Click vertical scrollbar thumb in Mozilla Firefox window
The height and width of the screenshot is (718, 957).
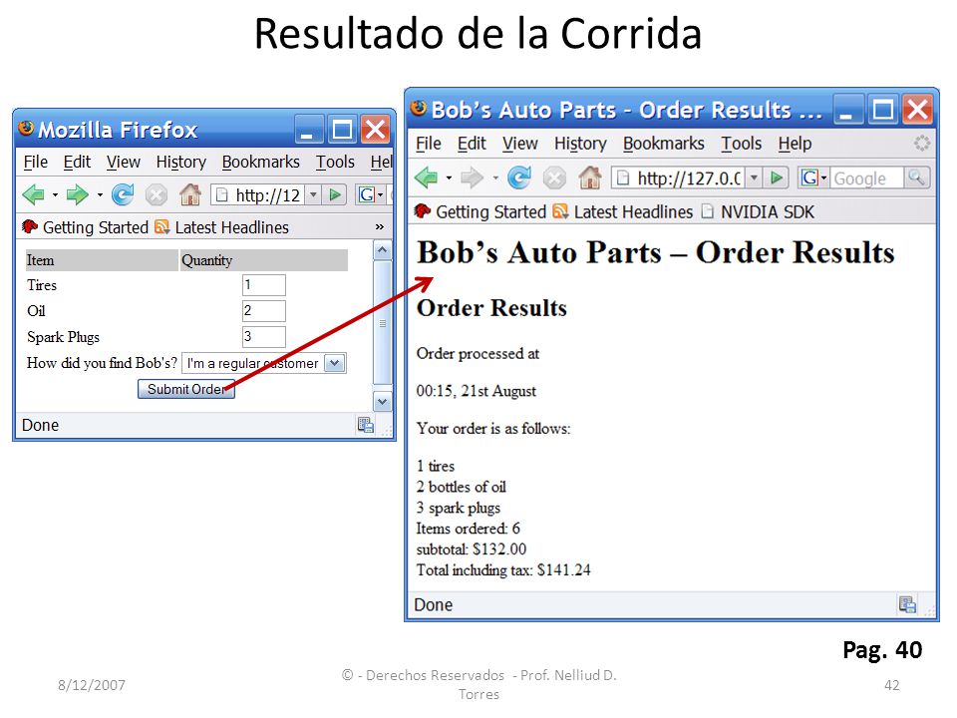pyautogui.click(x=382, y=323)
